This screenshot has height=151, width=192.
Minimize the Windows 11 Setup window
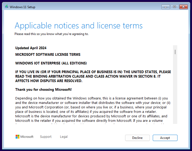tap(166, 7)
